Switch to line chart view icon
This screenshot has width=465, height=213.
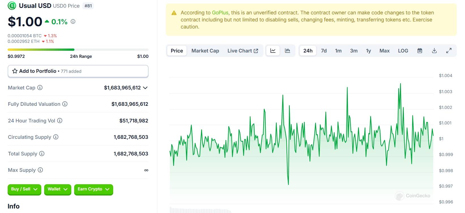(273, 51)
